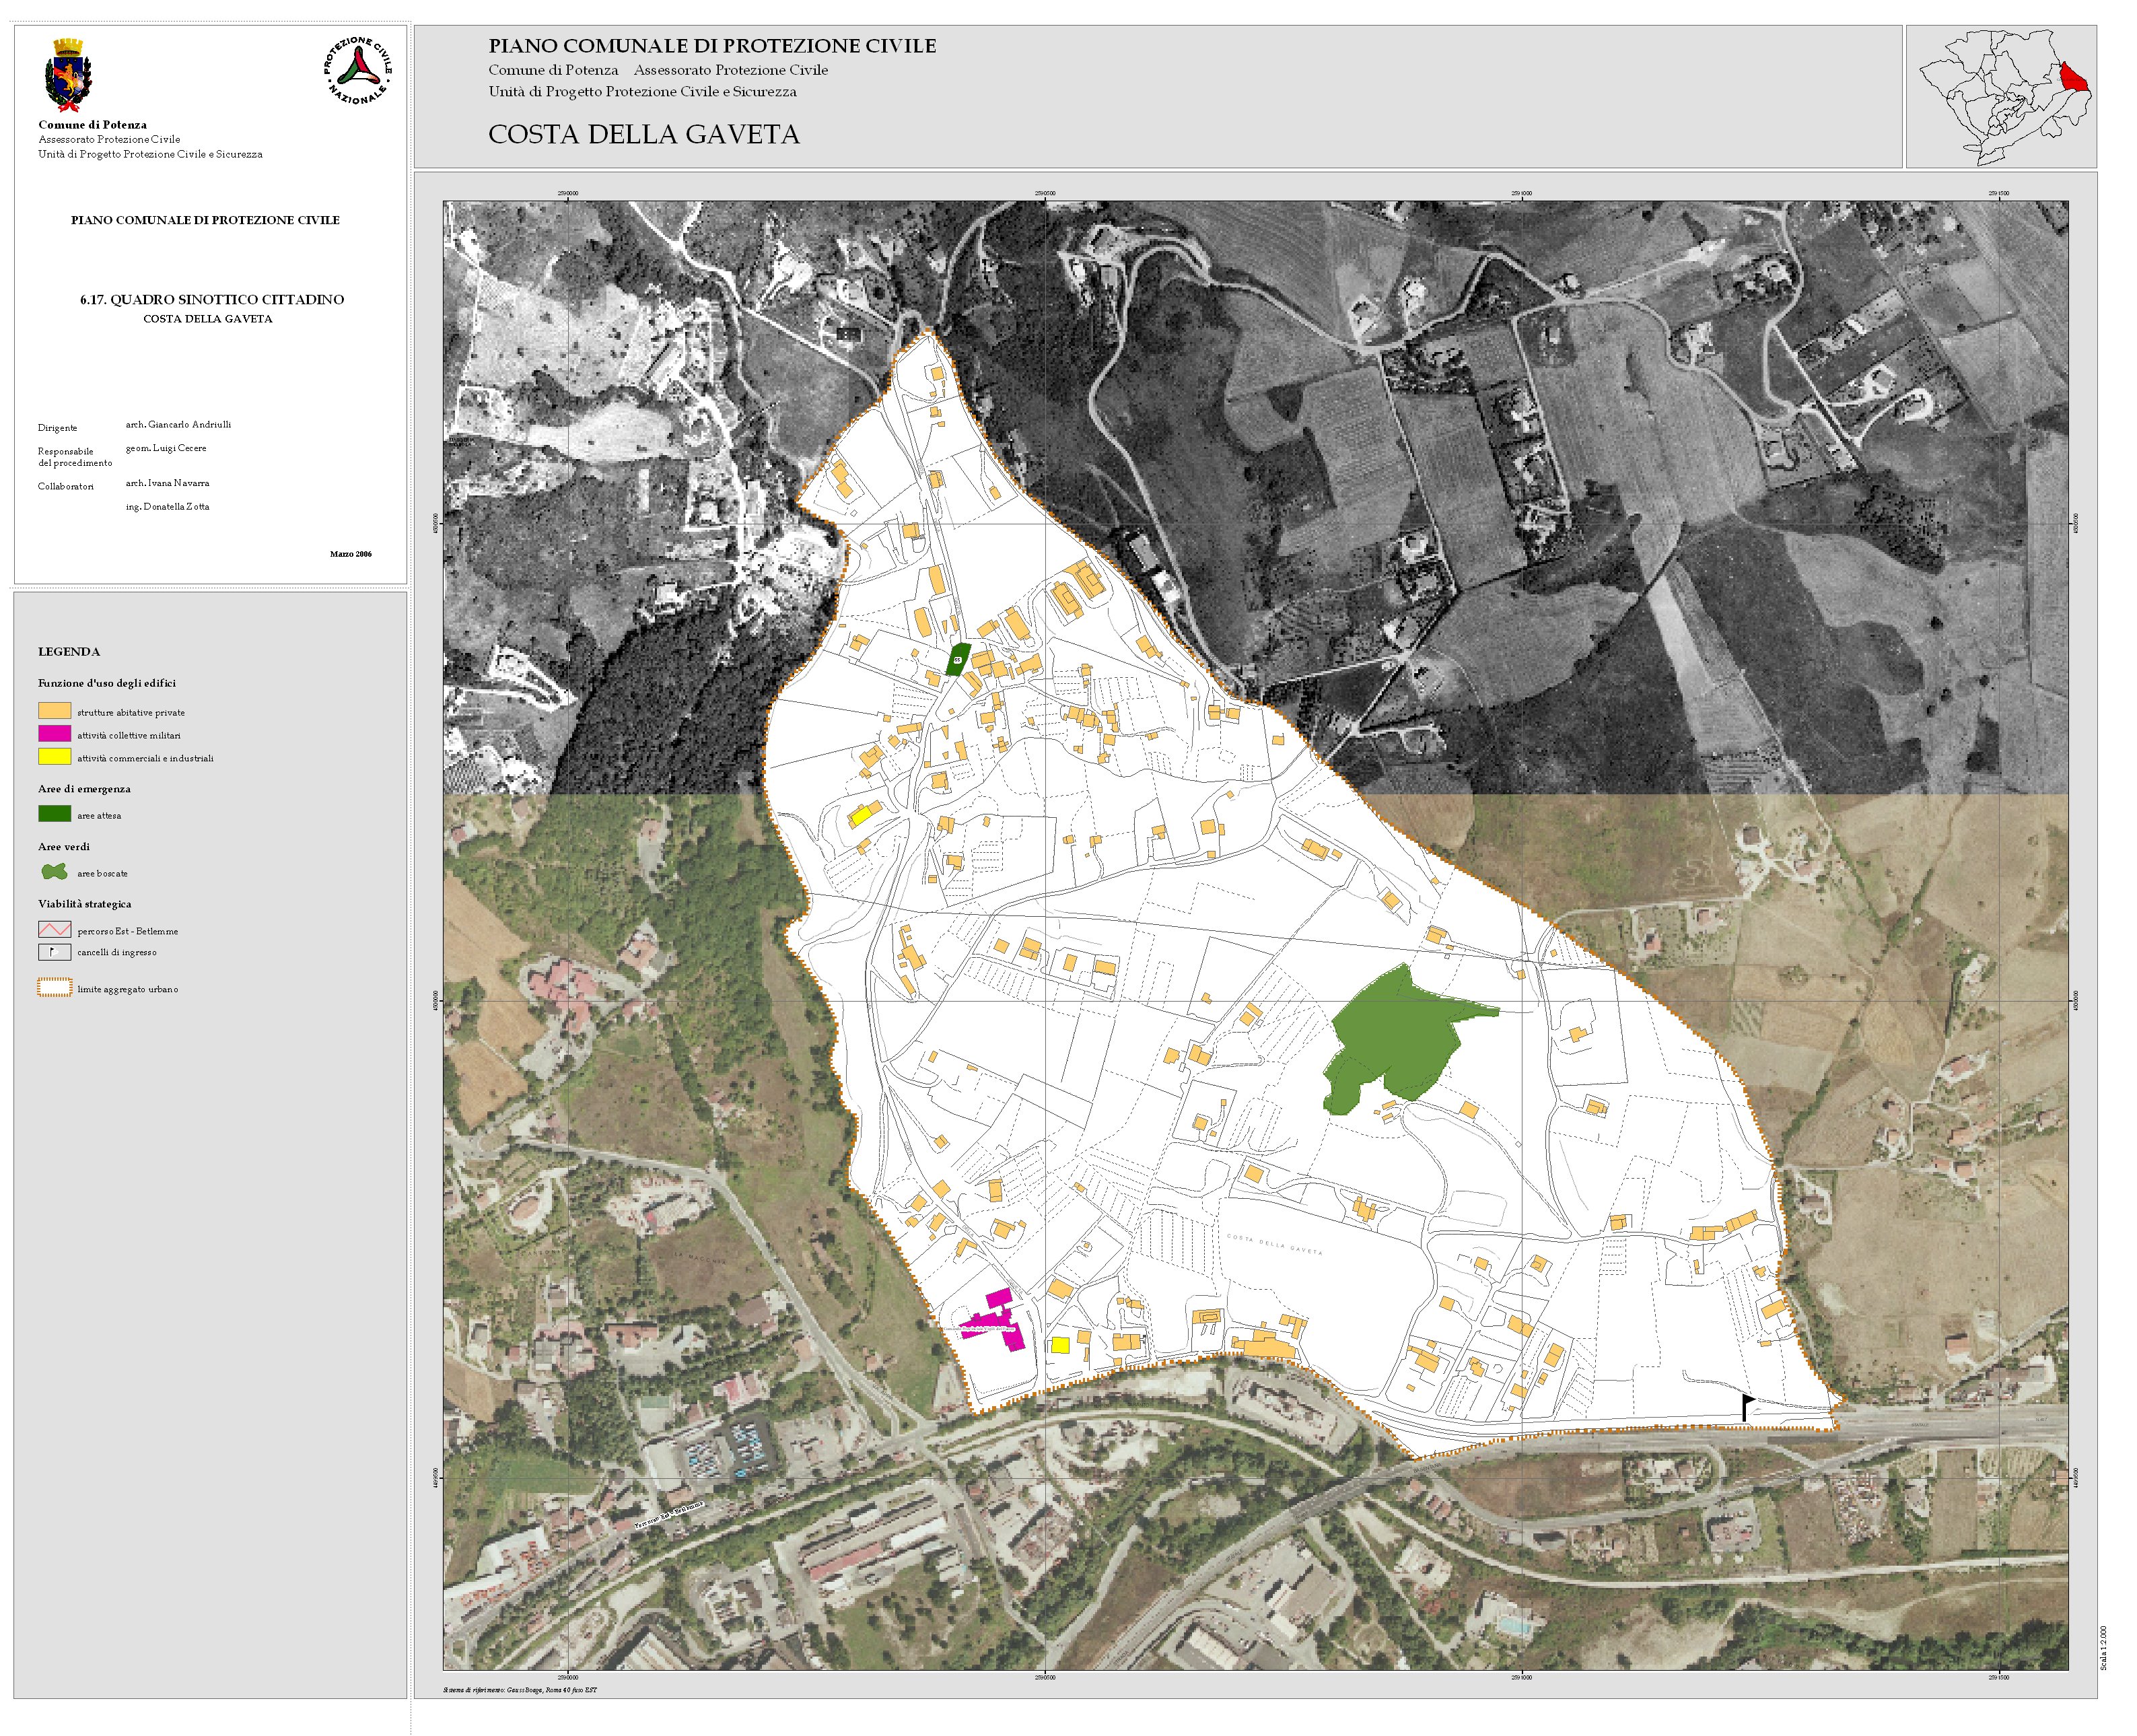Click the Protezione Civile Nazionale logo
The height and width of the screenshot is (1736, 2137).
pos(357,71)
